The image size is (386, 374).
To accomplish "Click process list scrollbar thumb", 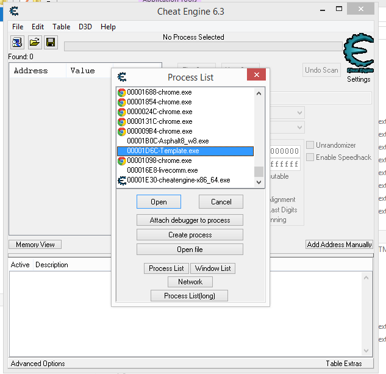I will 259,171.
